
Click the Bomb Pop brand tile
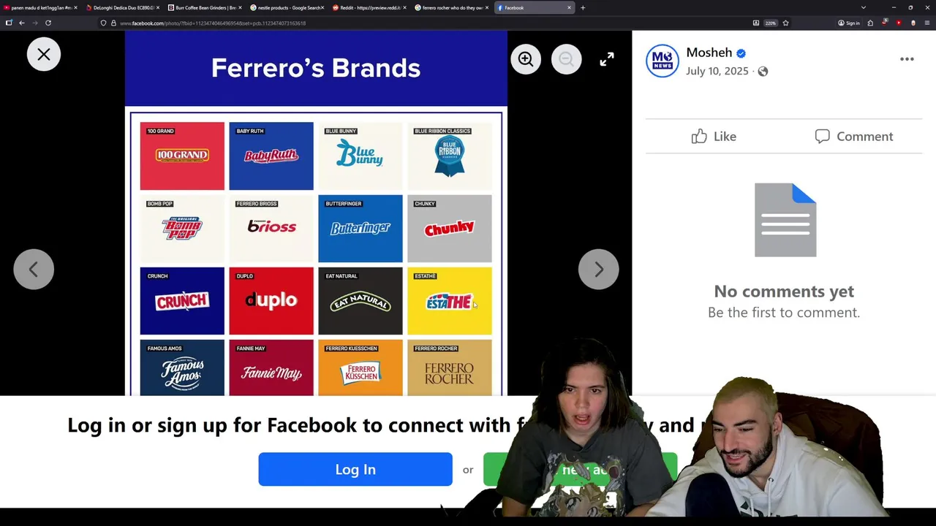(182, 229)
